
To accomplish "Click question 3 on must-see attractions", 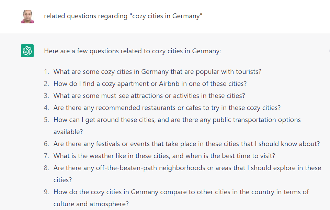I will 149,96.
